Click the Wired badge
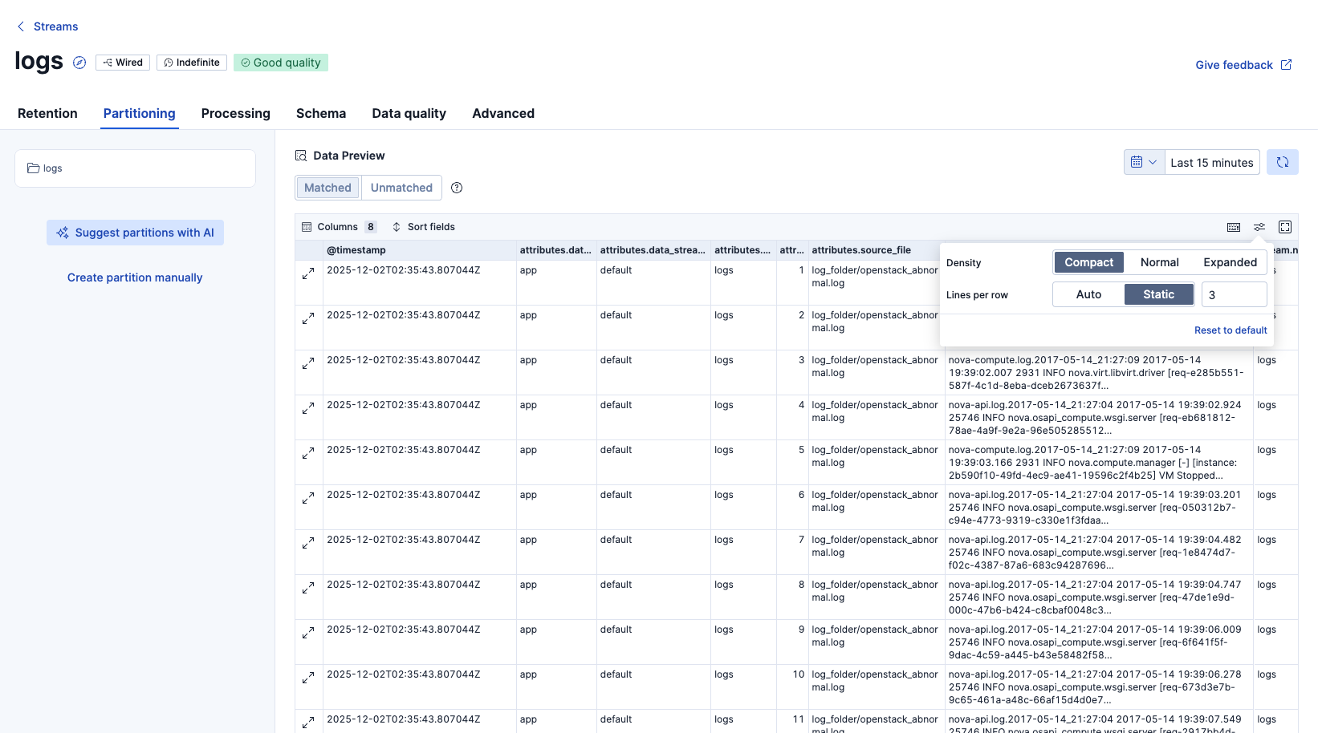 pos(123,63)
